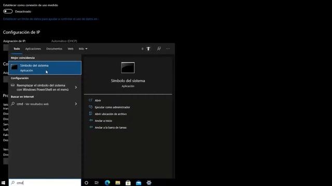The width and height of the screenshot is (332, 186).
Task: Open the three-dot options menu
Action: pyautogui.click(x=168, y=49)
